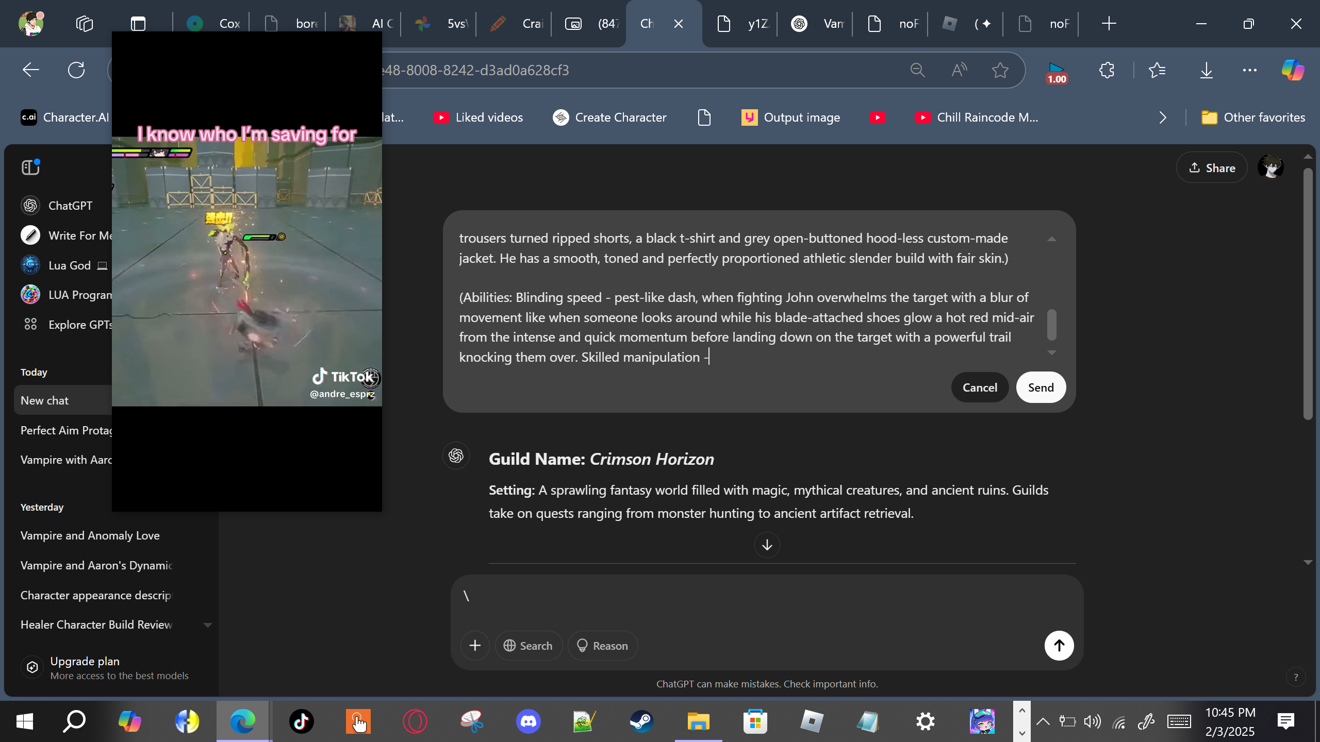
Task: Activate Read aloud icon
Action: tap(959, 70)
